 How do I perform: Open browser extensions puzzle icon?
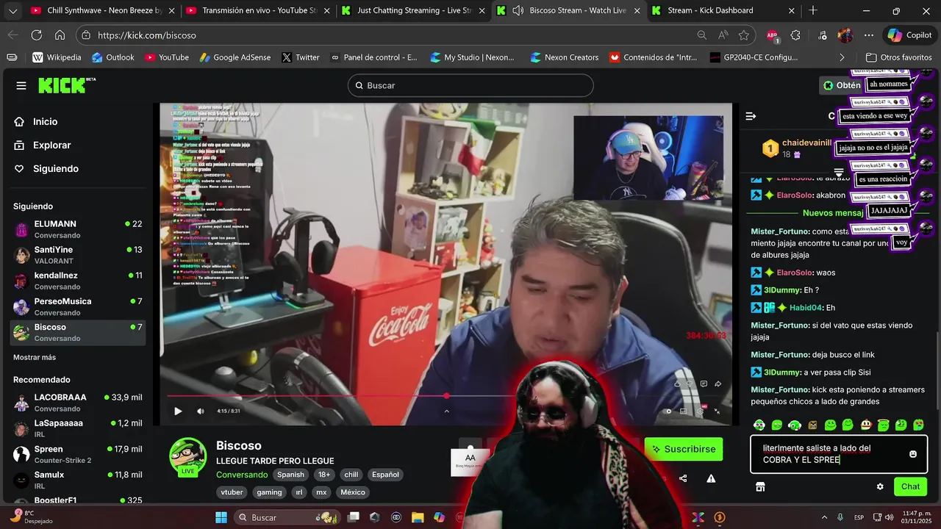coord(795,35)
